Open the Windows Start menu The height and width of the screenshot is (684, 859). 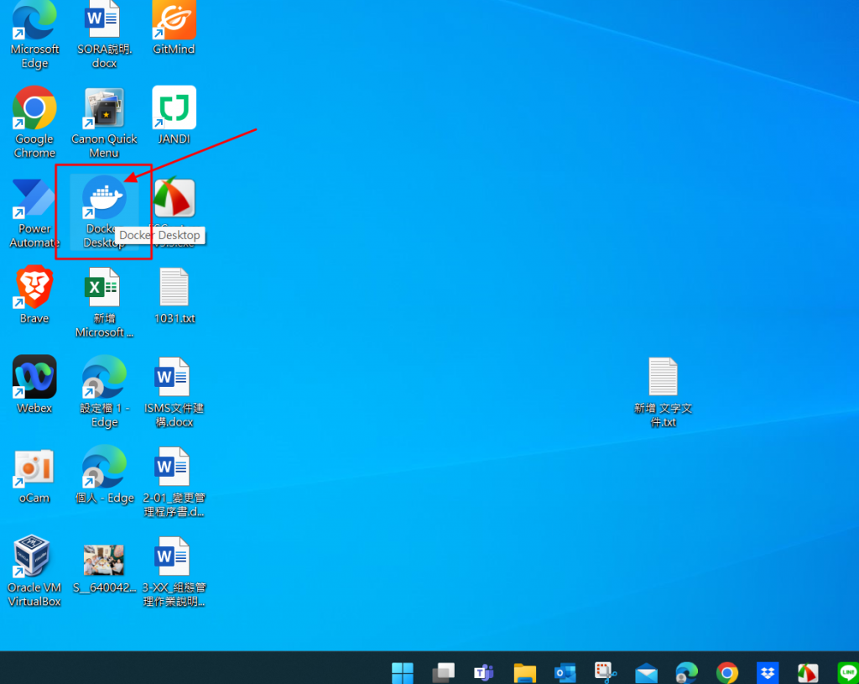(x=403, y=673)
